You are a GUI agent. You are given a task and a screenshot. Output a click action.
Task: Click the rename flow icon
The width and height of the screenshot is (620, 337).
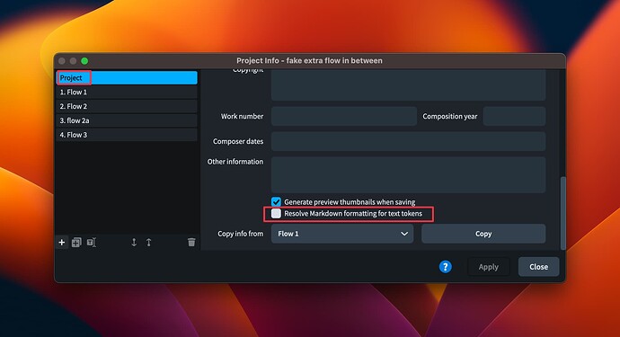[92, 242]
